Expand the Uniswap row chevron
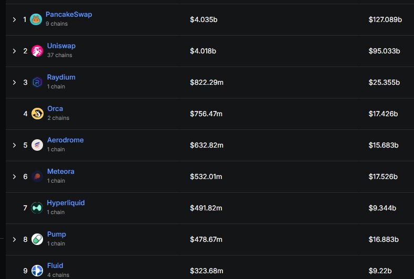This screenshot has width=414, height=279. [x=14, y=51]
